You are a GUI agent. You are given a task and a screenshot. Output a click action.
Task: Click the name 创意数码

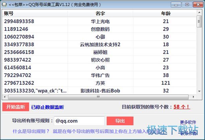(100, 29)
